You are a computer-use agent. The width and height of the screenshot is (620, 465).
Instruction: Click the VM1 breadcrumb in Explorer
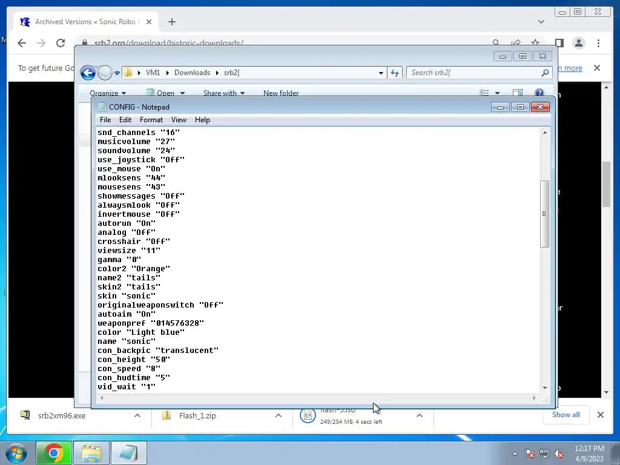pyautogui.click(x=153, y=73)
